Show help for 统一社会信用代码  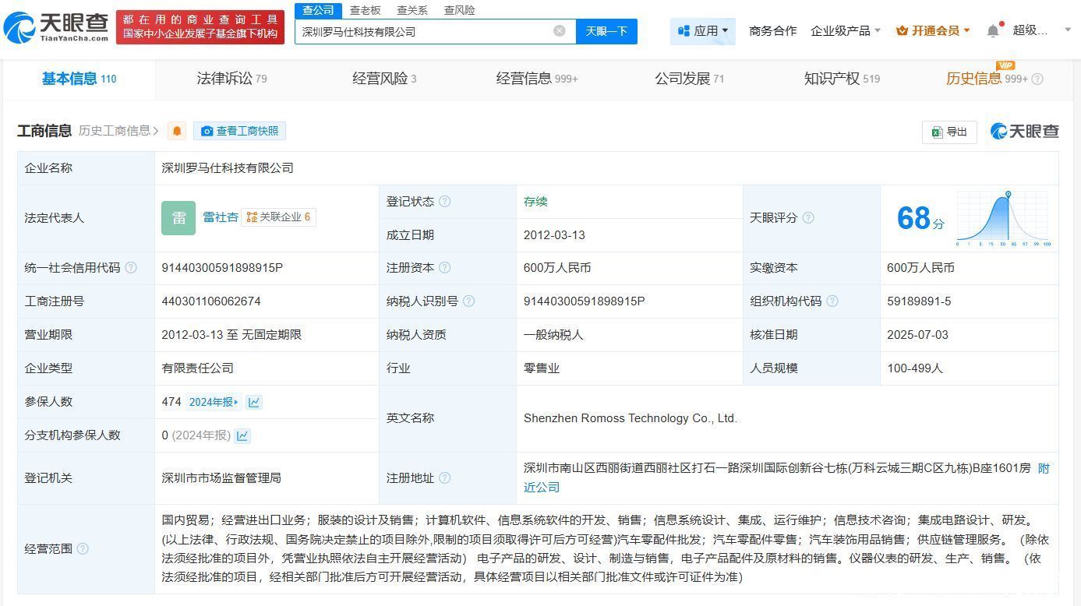131,268
